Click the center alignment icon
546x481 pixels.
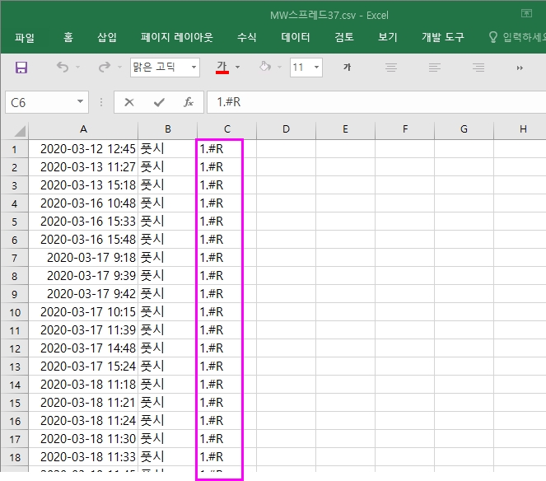point(435,68)
